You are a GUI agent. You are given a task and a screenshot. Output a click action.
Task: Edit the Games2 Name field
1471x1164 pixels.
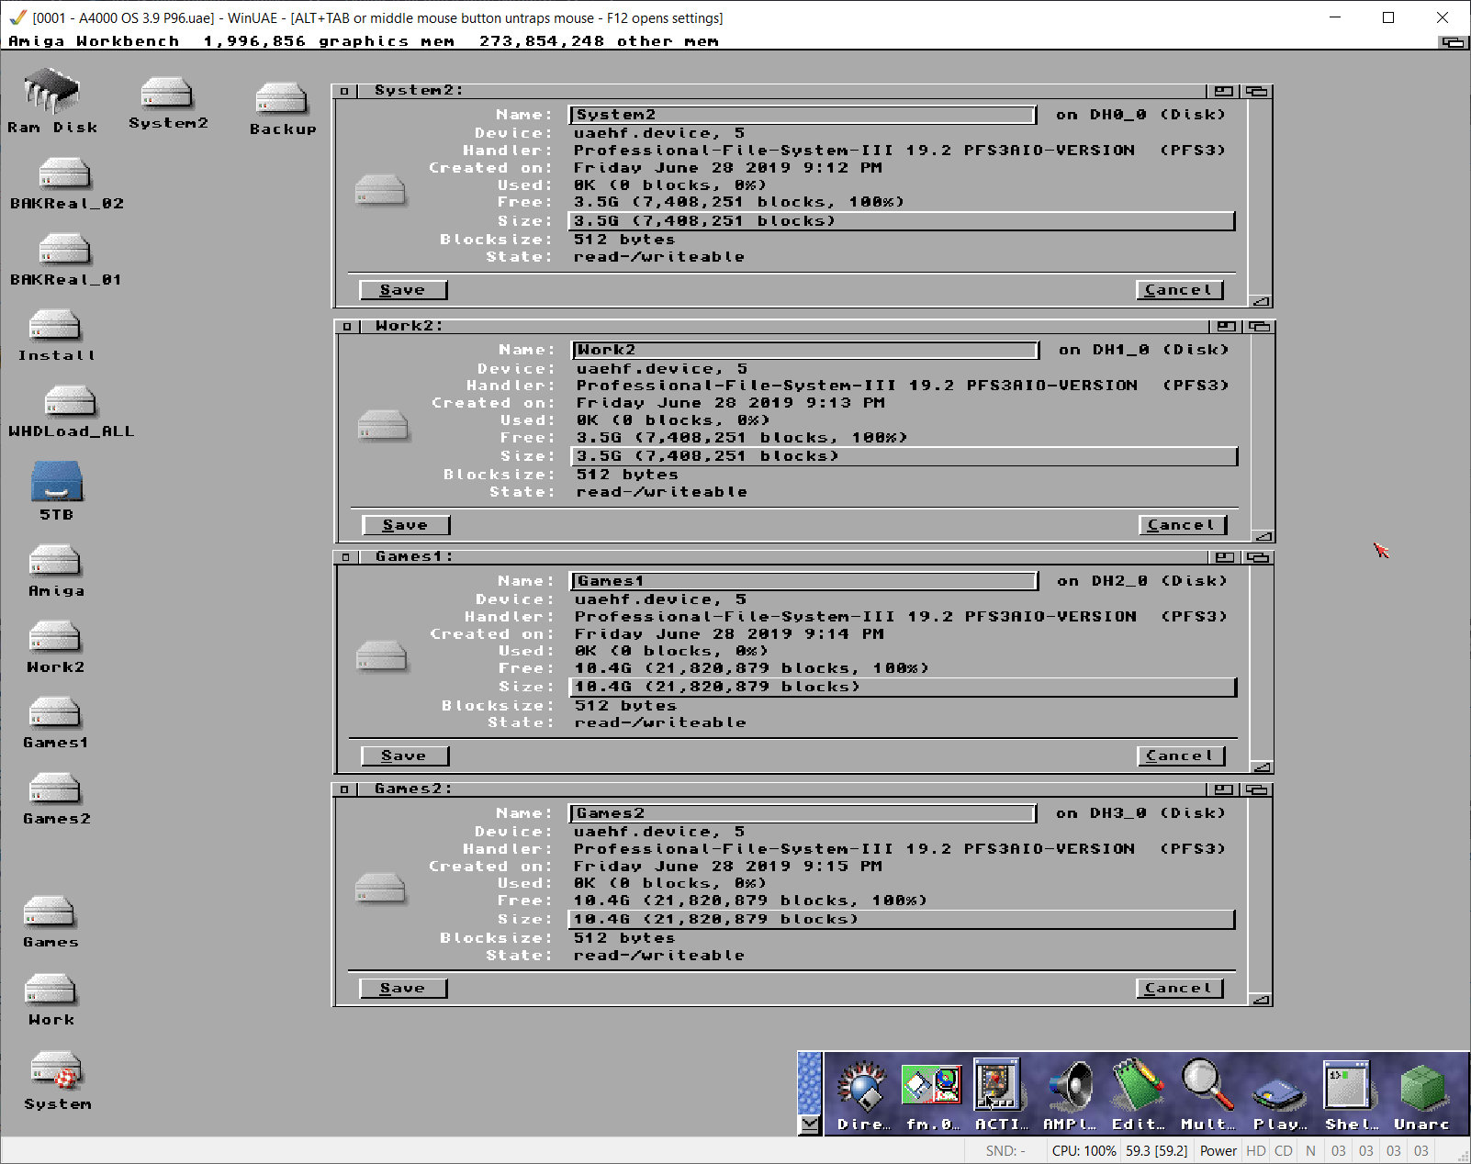click(803, 813)
